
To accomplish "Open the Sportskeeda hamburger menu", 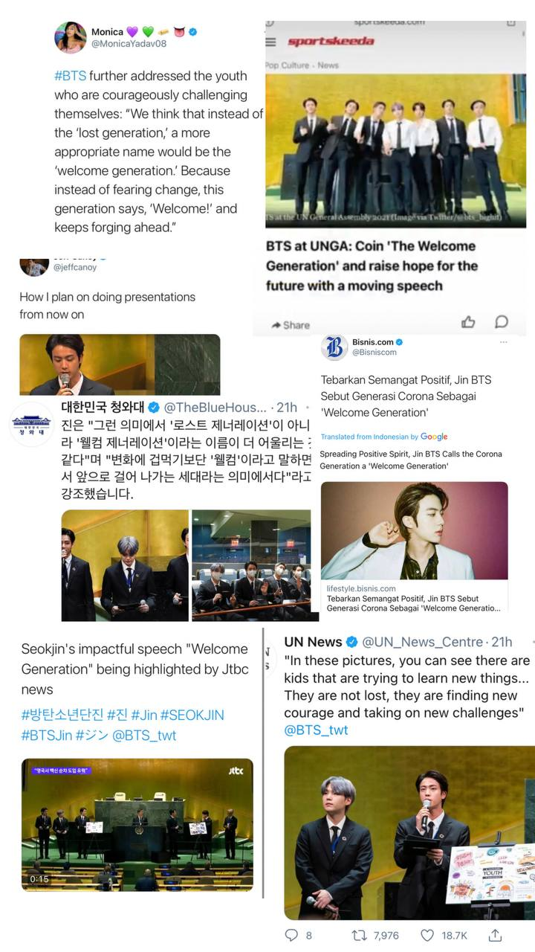I will coord(270,42).
